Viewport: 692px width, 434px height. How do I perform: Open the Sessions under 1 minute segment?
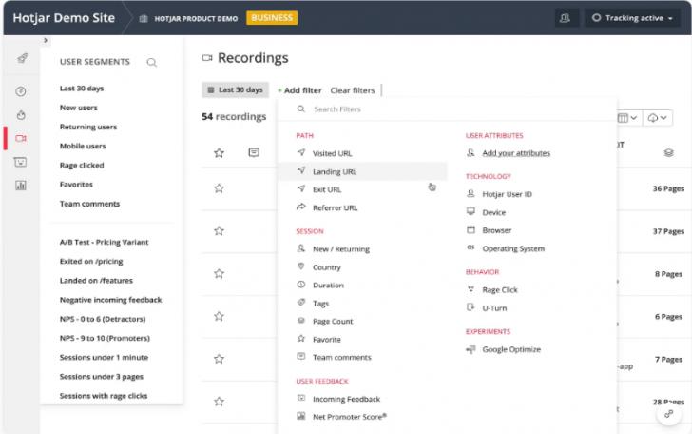104,357
